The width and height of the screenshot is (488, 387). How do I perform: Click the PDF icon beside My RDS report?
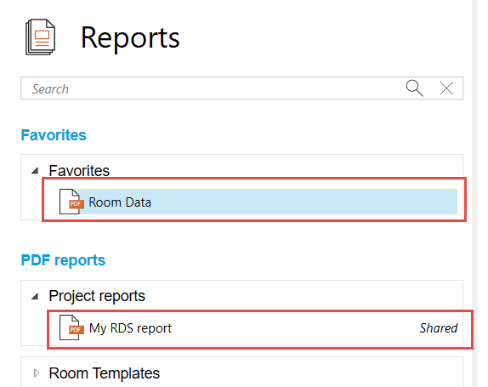click(71, 327)
